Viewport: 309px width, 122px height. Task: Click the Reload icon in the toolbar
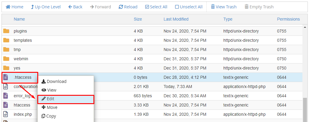(121, 7)
